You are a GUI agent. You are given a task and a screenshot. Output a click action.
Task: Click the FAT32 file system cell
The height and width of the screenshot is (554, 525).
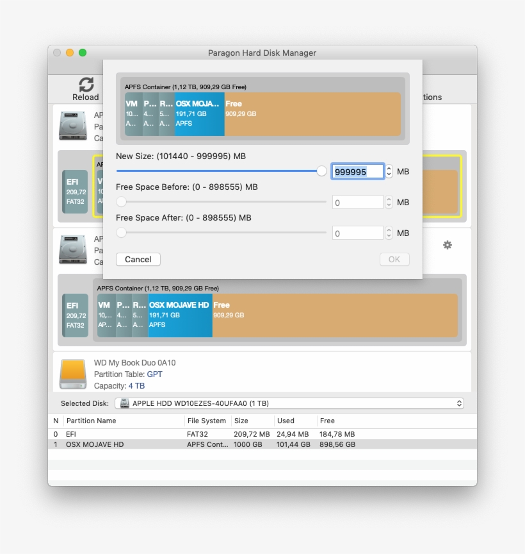197,434
